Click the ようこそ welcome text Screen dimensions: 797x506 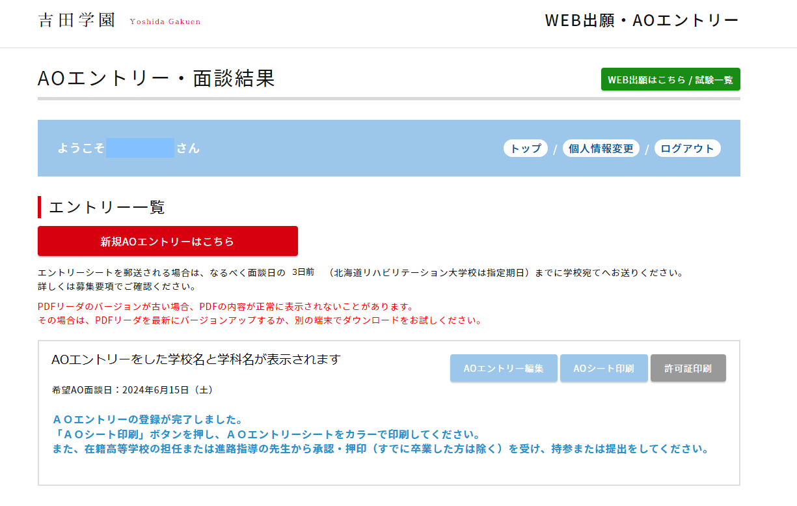81,148
